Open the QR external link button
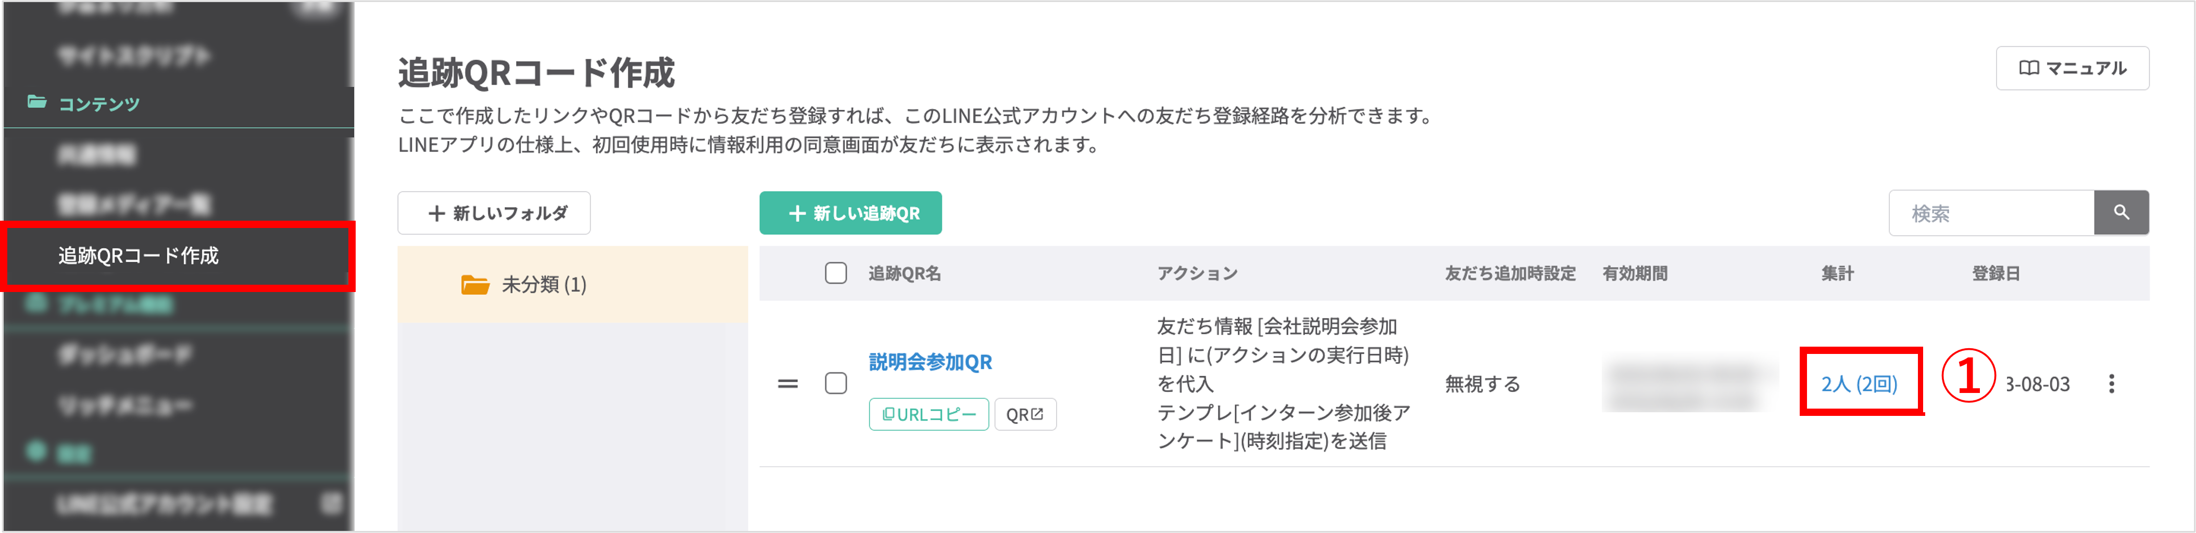The height and width of the screenshot is (533, 2196). pyautogui.click(x=1025, y=415)
